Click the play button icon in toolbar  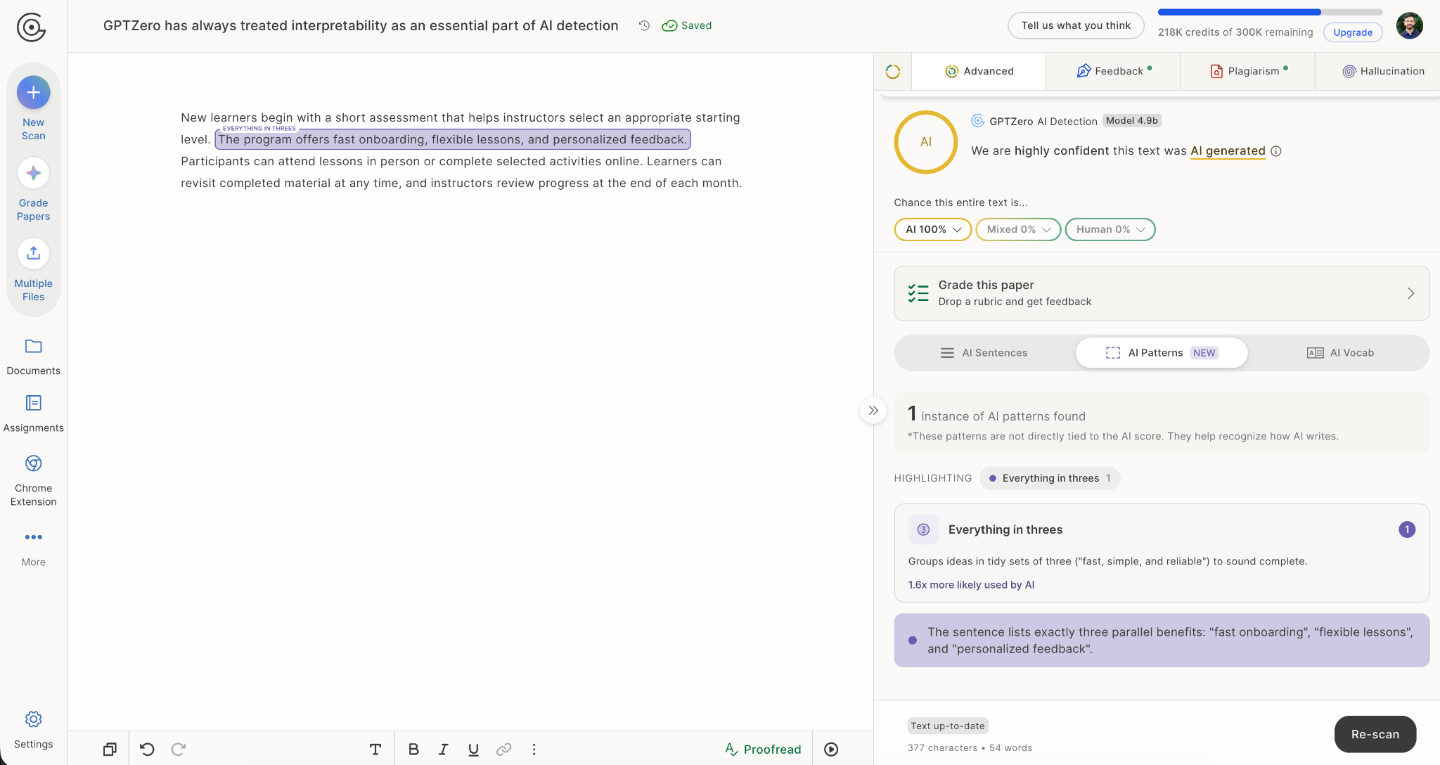click(831, 750)
